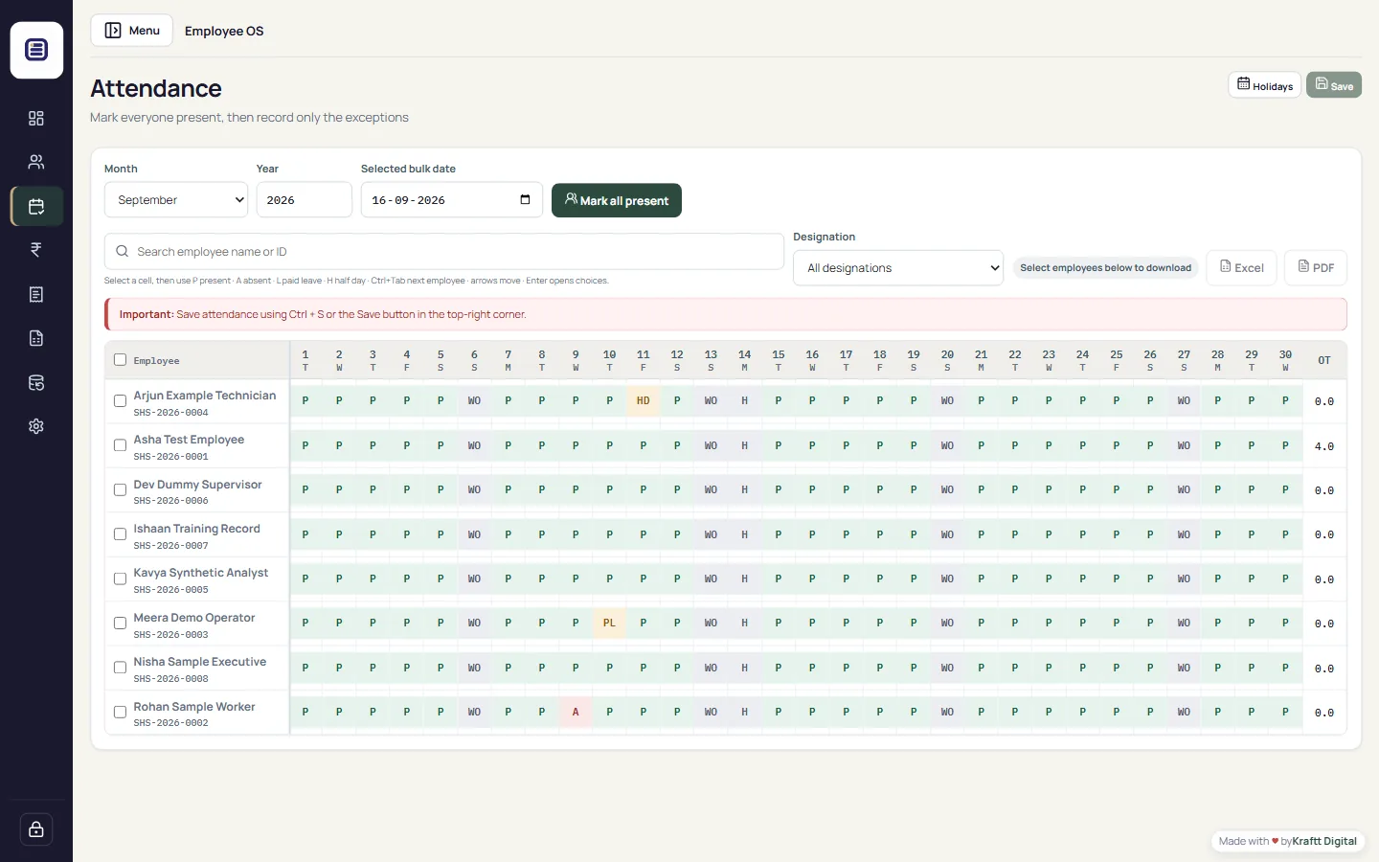This screenshot has width=1379, height=862.
Task: Click the day 30 column header
Action: click(1285, 360)
